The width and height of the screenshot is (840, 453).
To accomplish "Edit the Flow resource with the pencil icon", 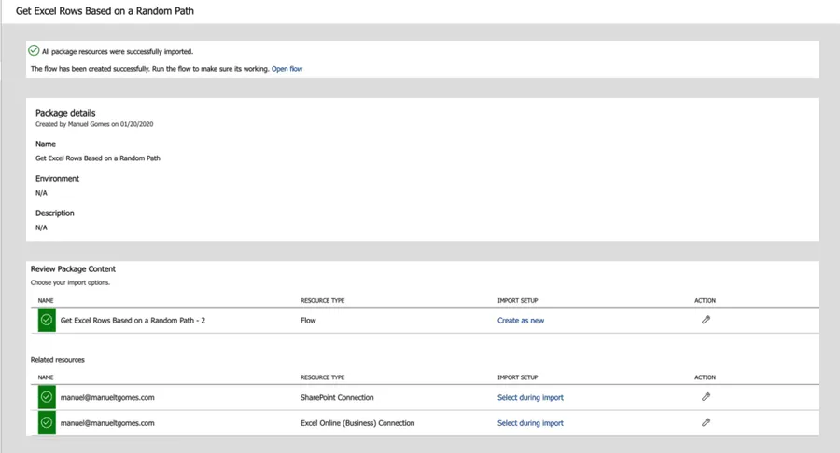I will (706, 320).
